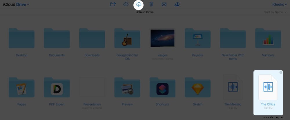Click the Sketch folder label
290x120 pixels.
click(x=198, y=104)
